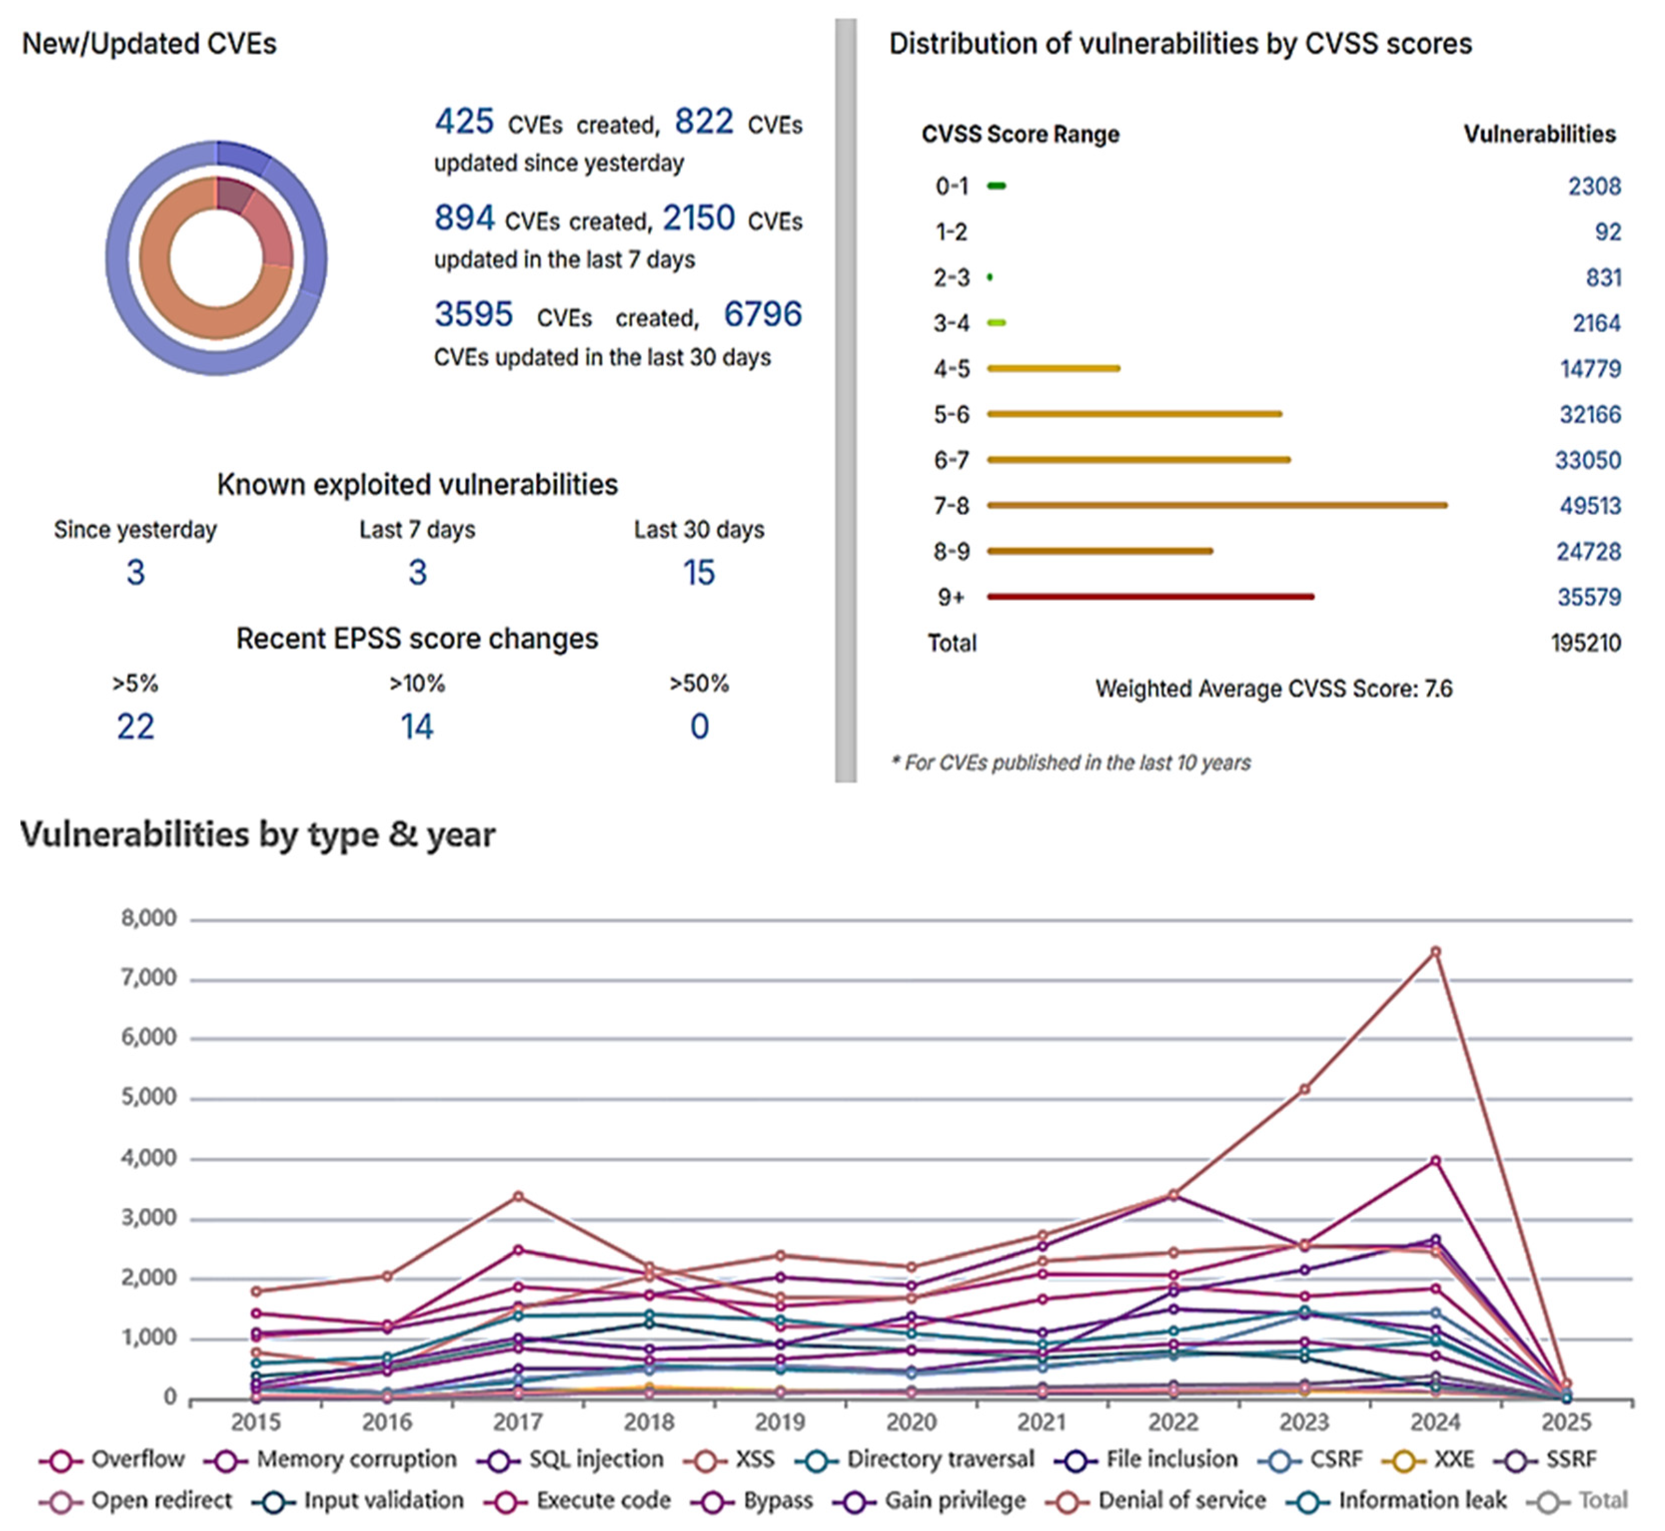This screenshot has height=1531, width=1665.
Task: Select the Gain privilege legend marker
Action: [854, 1501]
